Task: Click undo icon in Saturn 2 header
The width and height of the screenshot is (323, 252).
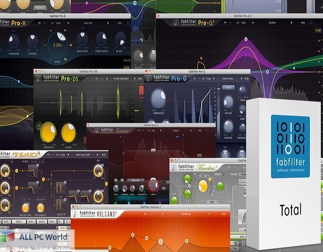Action: pyautogui.click(x=139, y=130)
